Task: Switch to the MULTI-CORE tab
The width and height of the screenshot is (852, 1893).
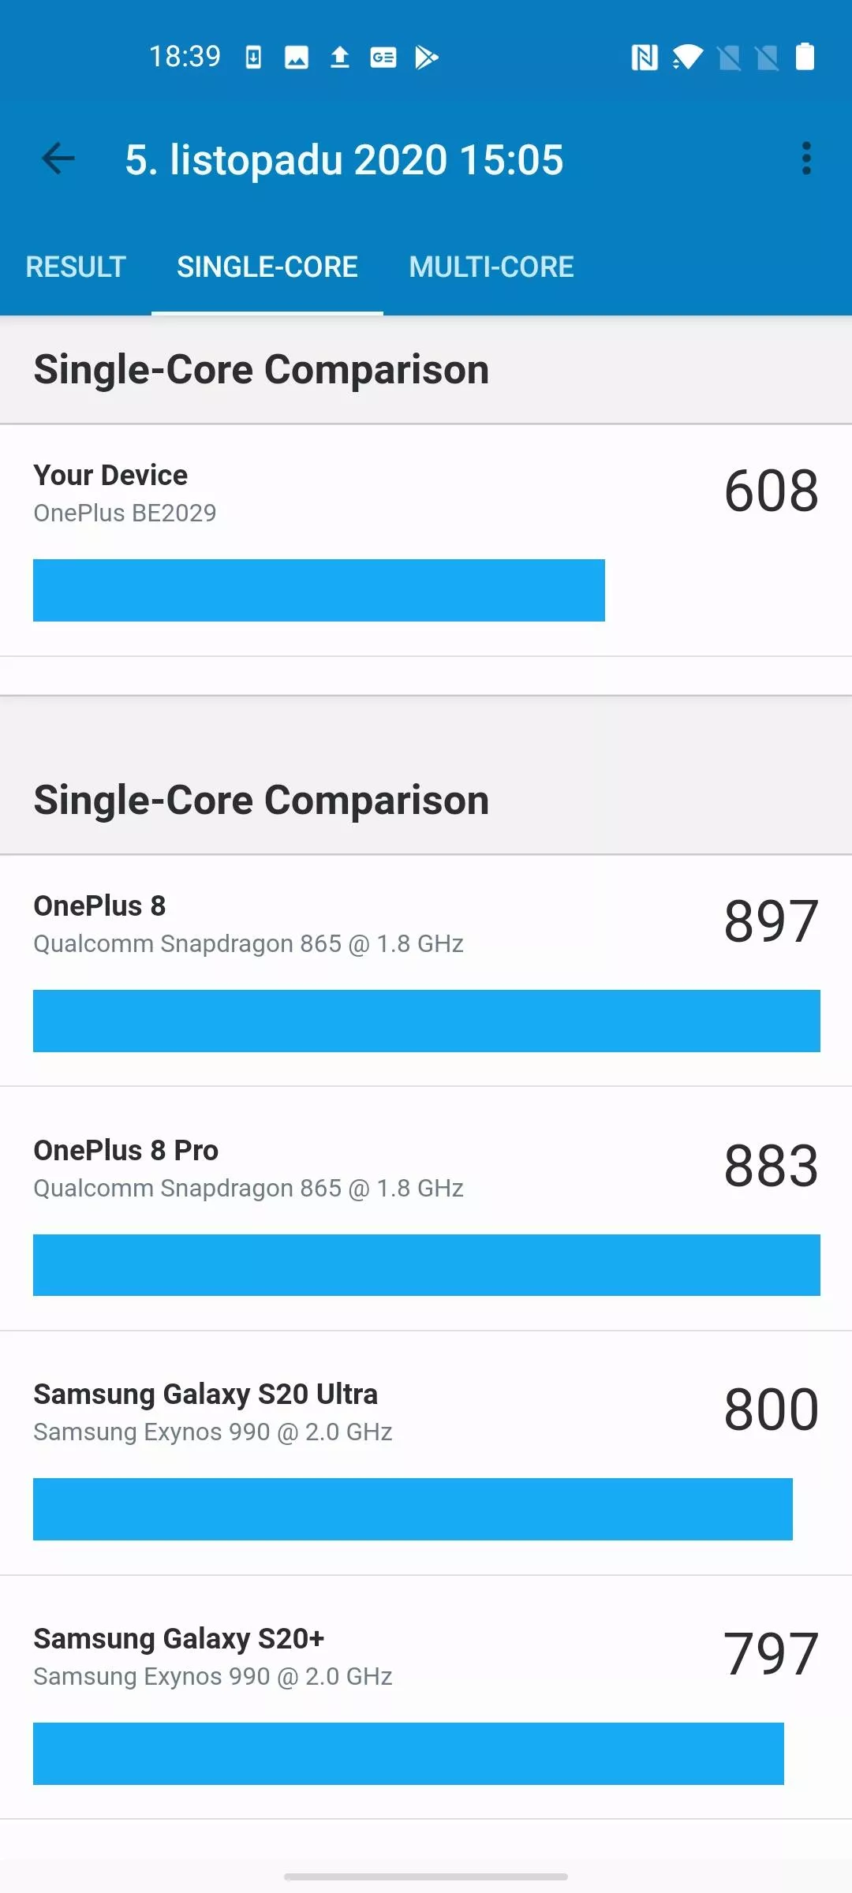Action: (491, 267)
